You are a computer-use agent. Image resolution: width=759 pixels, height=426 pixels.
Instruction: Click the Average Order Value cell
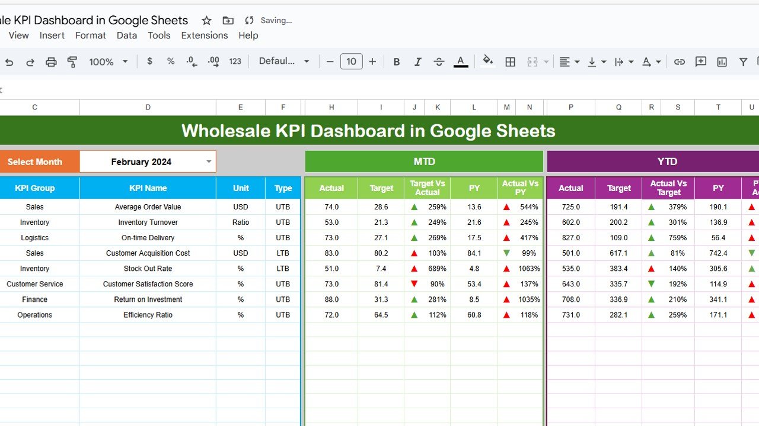pos(148,207)
